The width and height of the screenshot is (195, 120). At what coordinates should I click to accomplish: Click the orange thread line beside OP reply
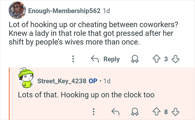[9, 93]
